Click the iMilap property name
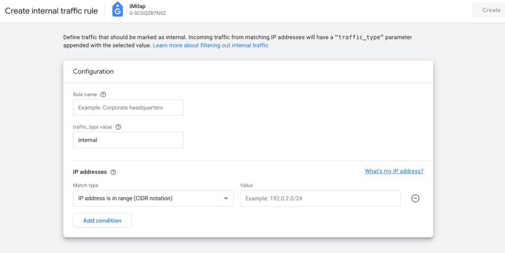 [x=138, y=6]
